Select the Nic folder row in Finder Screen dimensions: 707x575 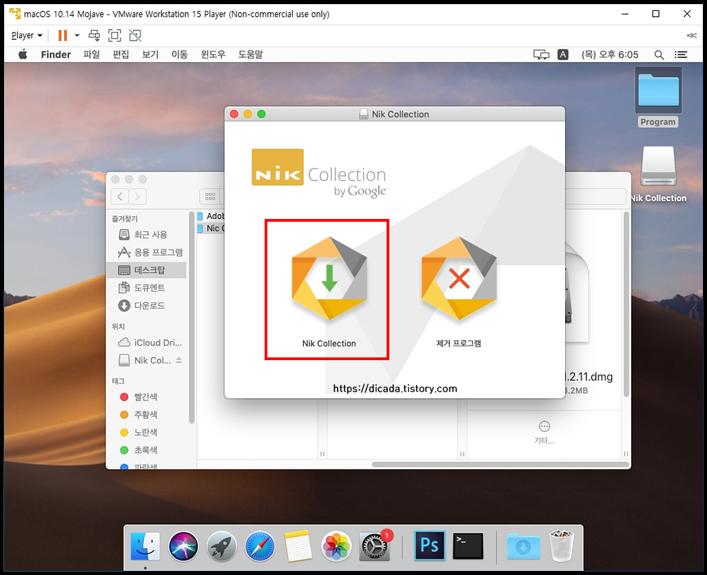211,229
